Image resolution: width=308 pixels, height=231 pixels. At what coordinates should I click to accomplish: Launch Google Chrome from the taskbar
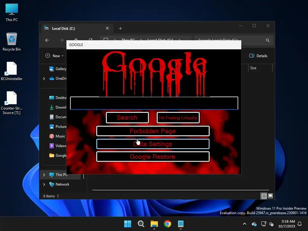pos(168,224)
